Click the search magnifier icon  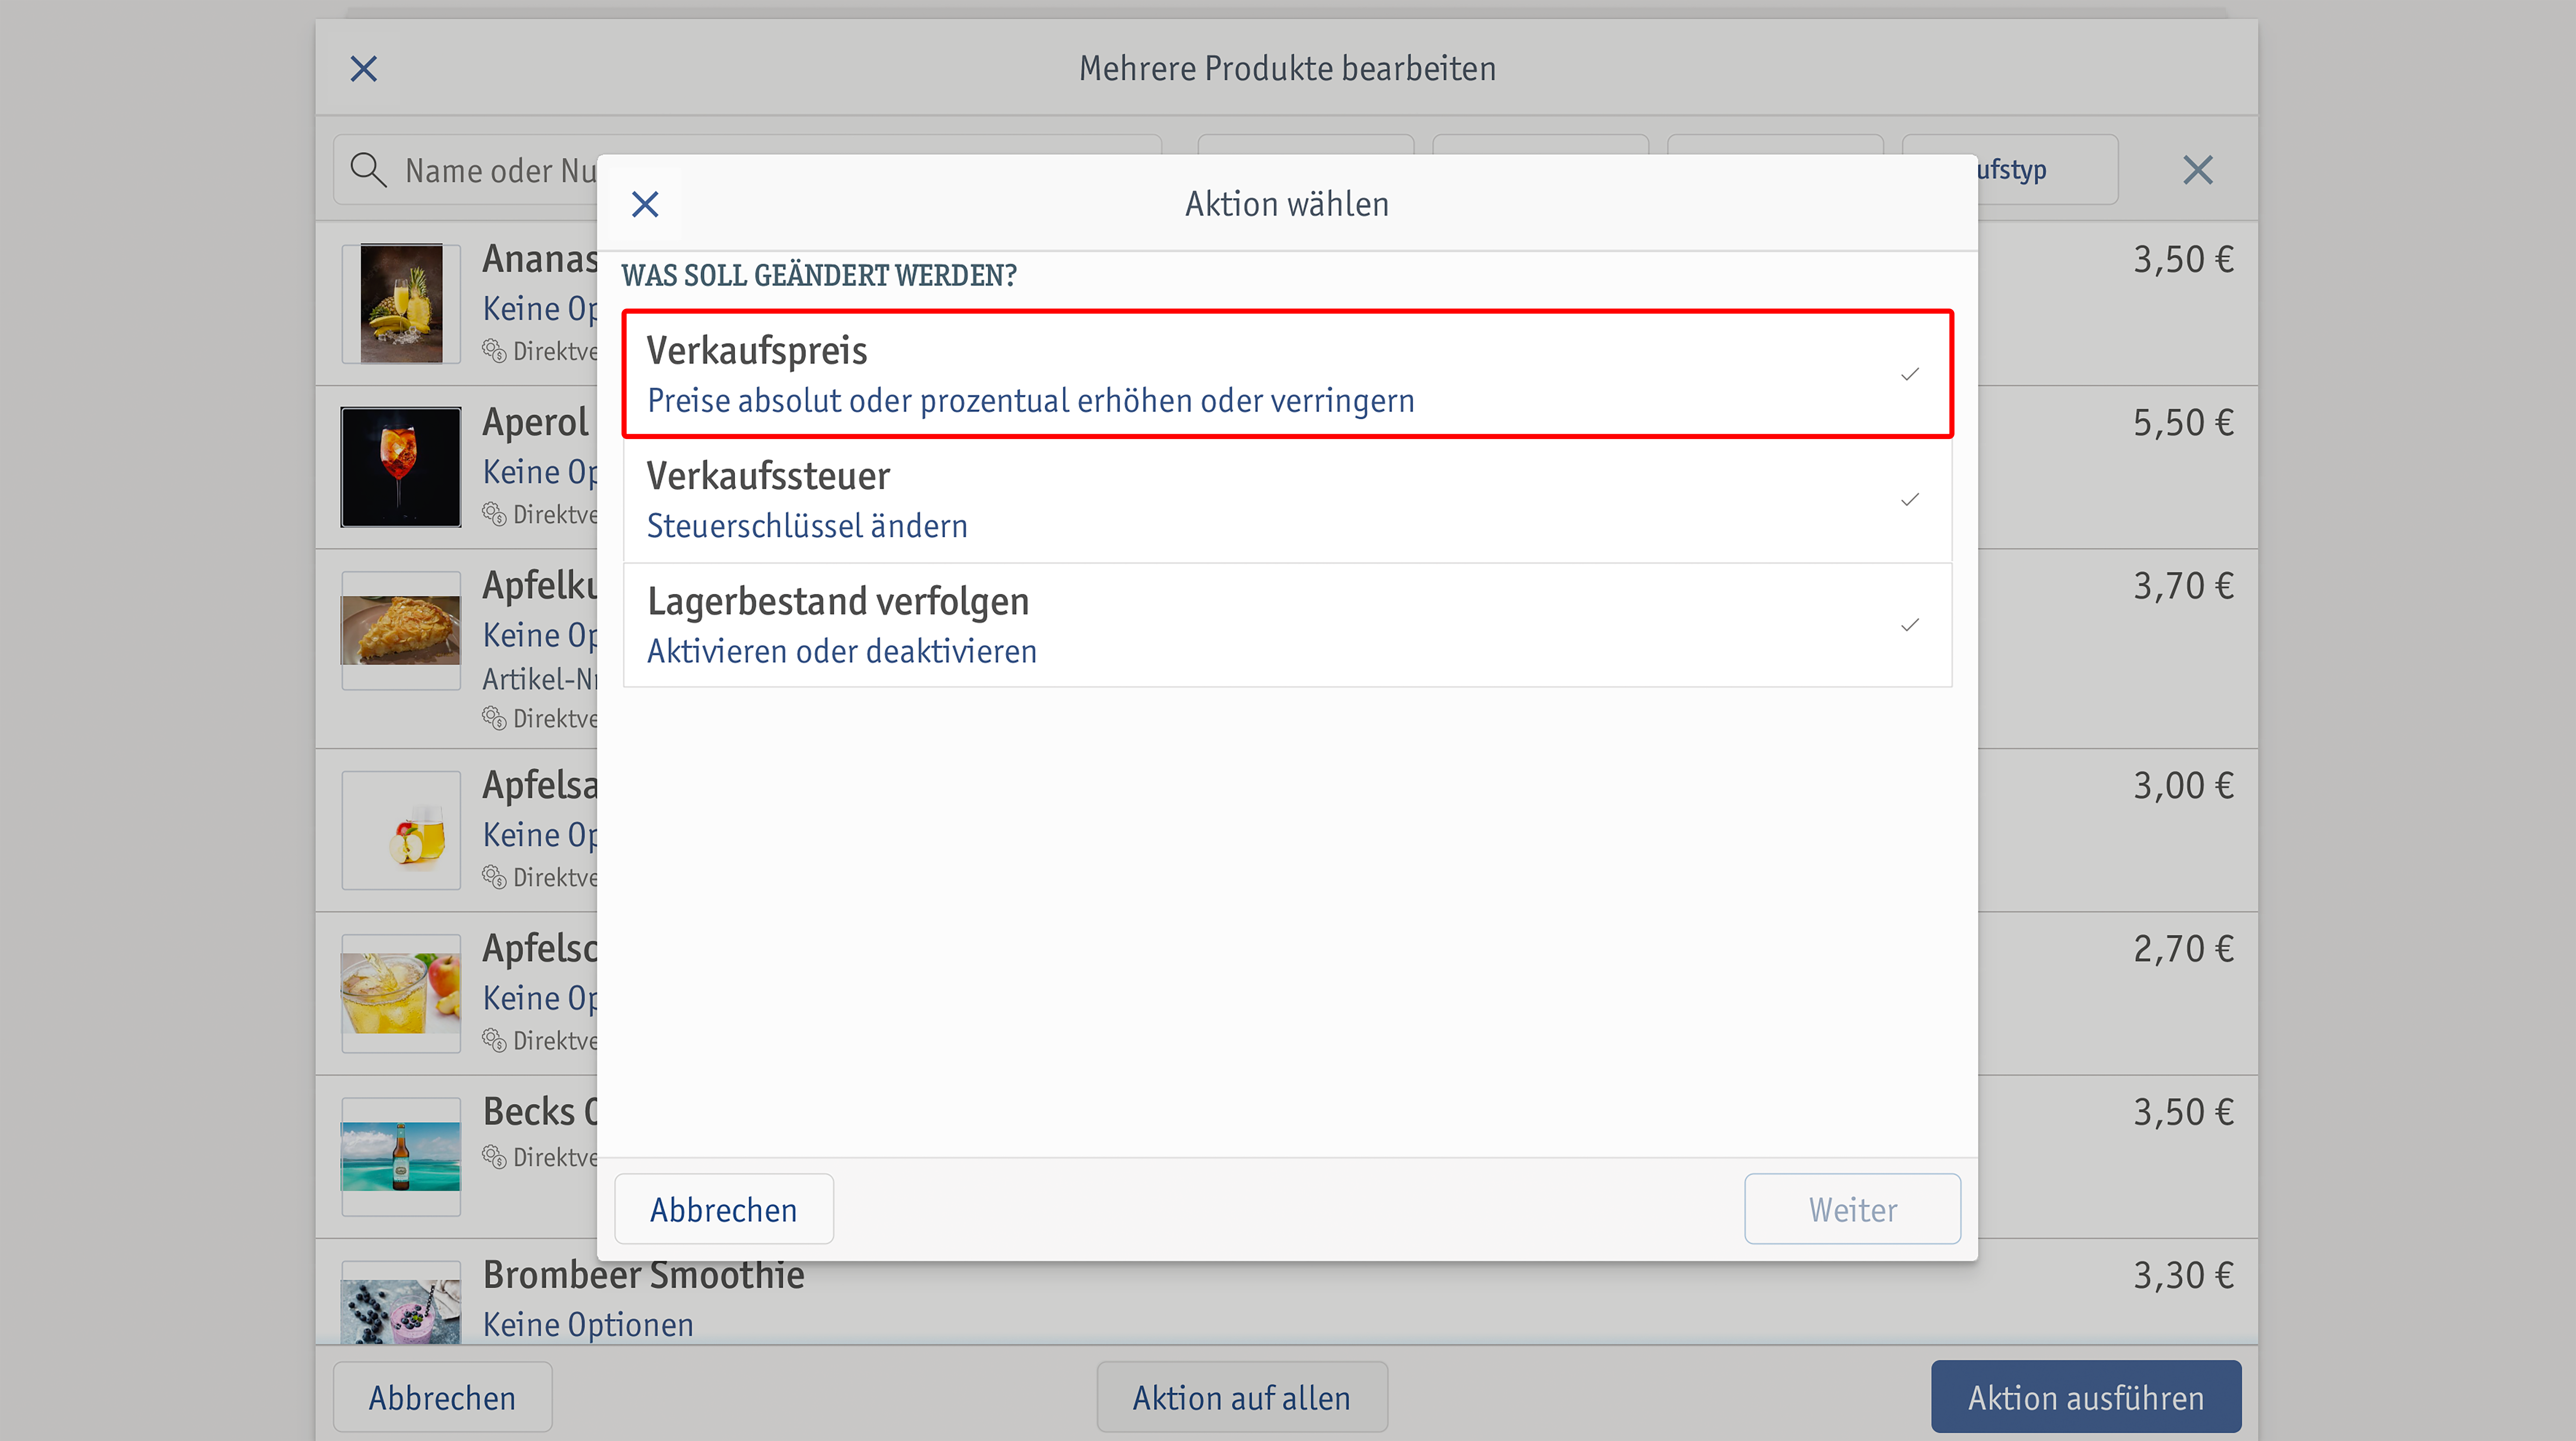tap(368, 170)
